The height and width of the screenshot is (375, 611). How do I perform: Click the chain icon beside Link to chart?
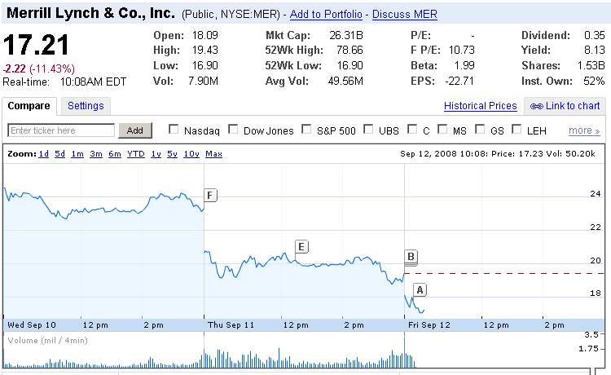pyautogui.click(x=537, y=106)
